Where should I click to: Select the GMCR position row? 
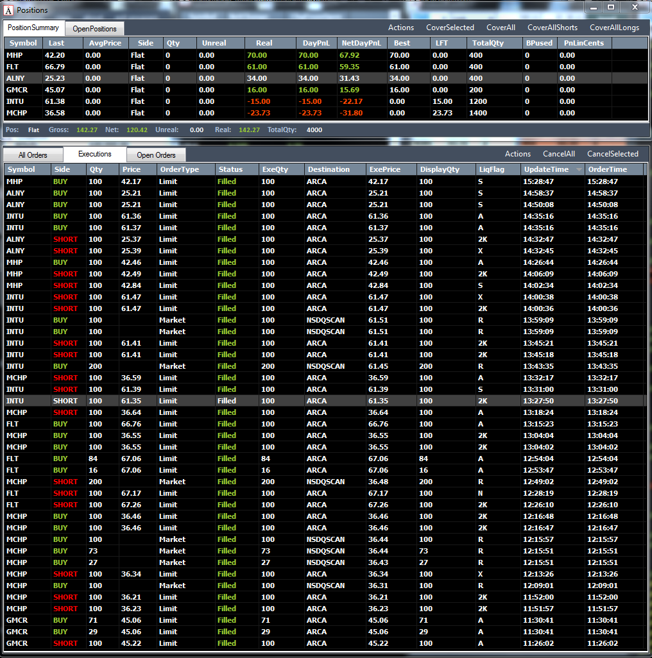[326, 90]
